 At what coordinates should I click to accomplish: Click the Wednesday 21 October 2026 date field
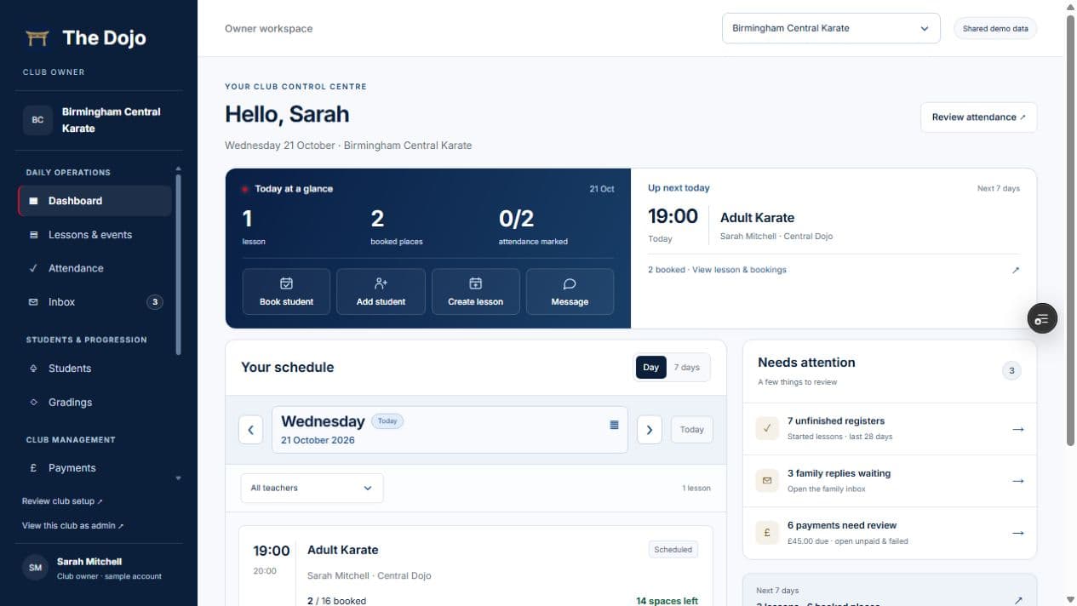(x=450, y=430)
